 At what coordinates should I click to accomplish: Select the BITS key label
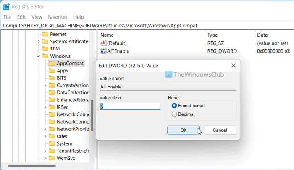[61, 78]
